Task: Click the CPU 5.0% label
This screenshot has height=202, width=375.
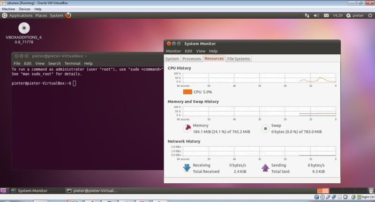Action: [x=203, y=92]
